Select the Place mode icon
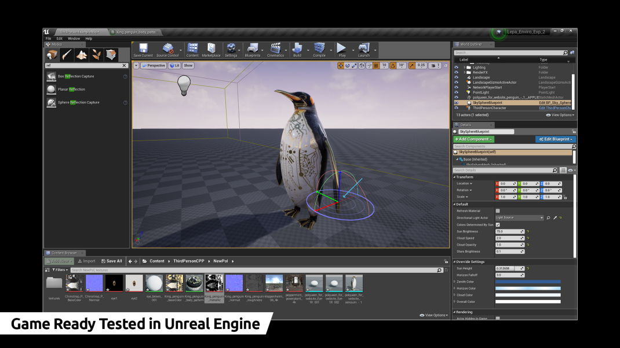This screenshot has width=620, height=348. pos(52,55)
